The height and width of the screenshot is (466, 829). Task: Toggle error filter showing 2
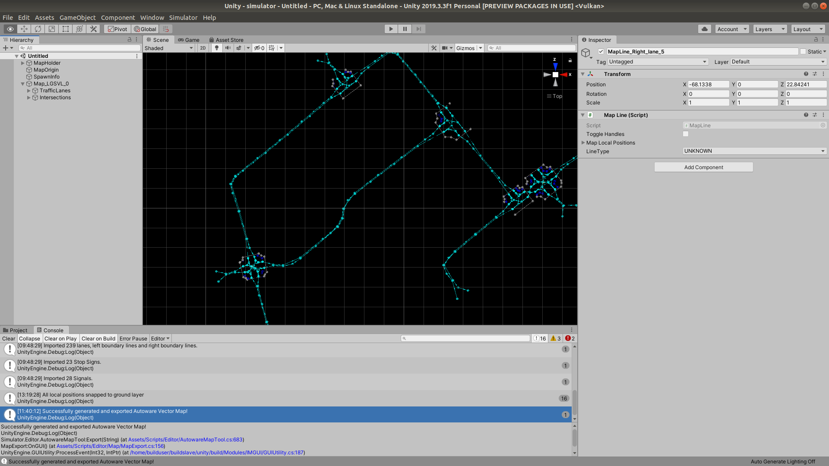570,338
